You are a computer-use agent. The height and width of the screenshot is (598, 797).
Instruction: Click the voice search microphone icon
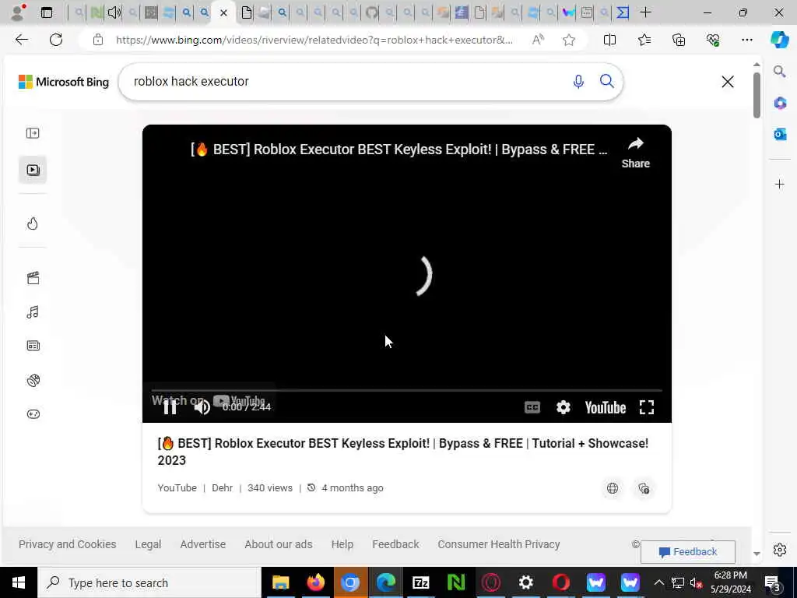click(x=578, y=81)
